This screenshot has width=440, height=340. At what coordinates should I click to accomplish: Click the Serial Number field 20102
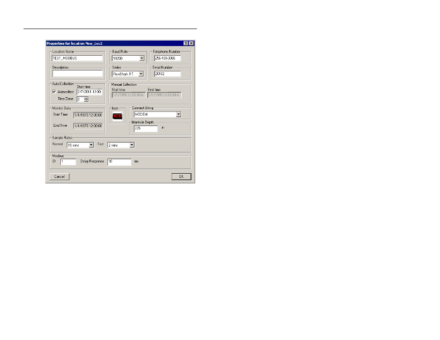point(167,74)
